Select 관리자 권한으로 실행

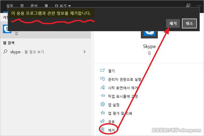pos(124,79)
